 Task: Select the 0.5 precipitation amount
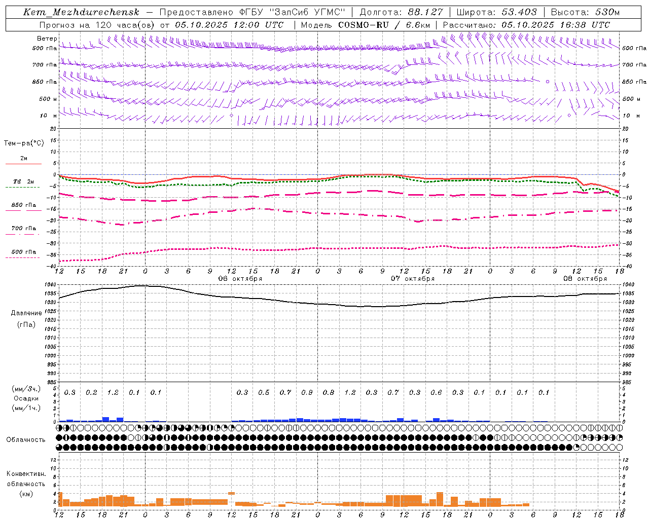(x=264, y=392)
